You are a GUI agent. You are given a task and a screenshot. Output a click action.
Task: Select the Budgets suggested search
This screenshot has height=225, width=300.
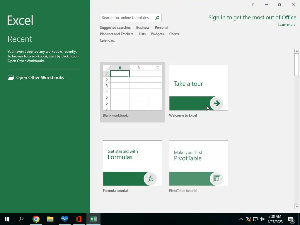[x=157, y=34]
